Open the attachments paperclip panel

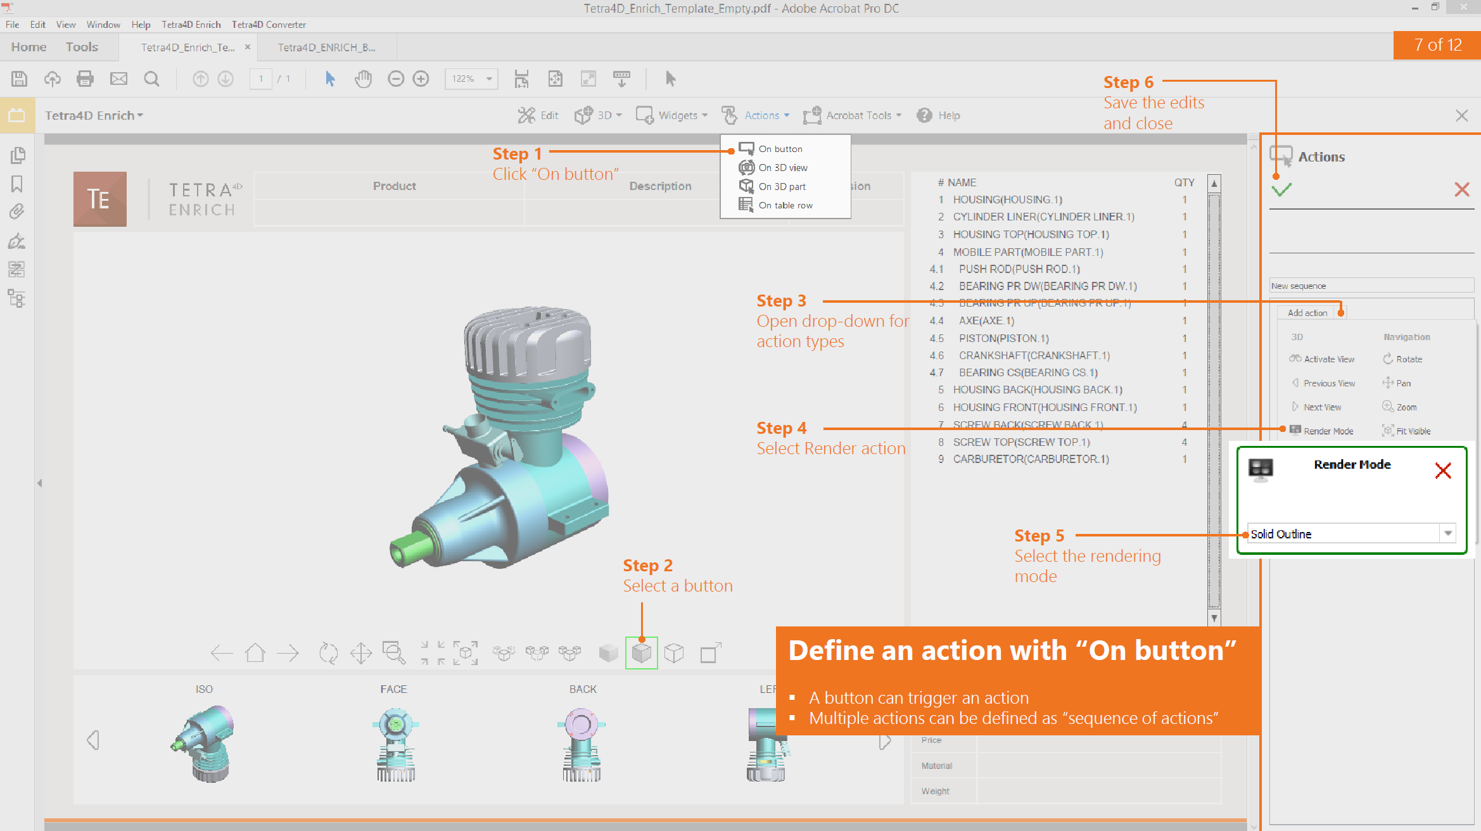point(17,212)
